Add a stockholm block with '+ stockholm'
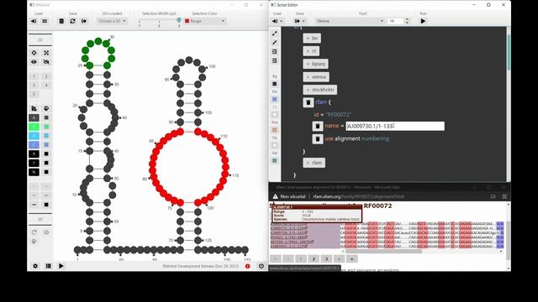This screenshot has height=302, width=538. click(320, 90)
